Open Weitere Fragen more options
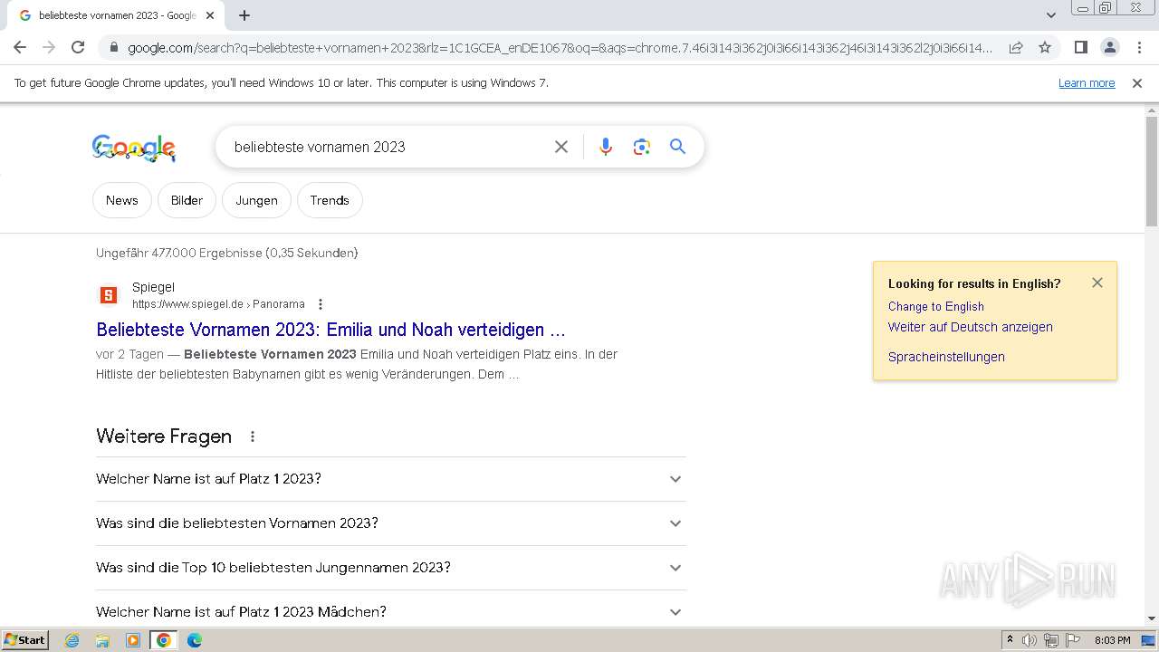Screen dimensions: 1159x652 pos(253,436)
